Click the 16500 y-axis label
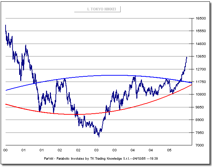The height and width of the screenshot is (167, 212). tap(200, 18)
